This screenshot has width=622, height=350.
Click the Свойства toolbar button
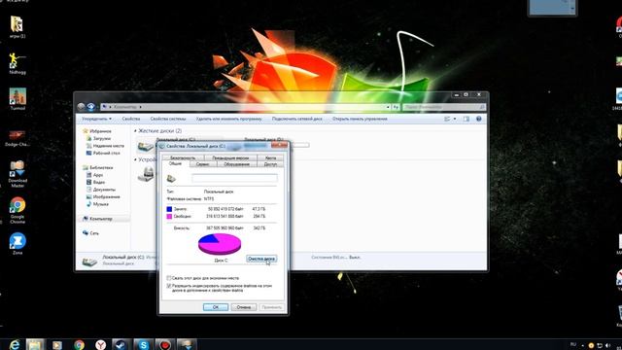point(131,119)
